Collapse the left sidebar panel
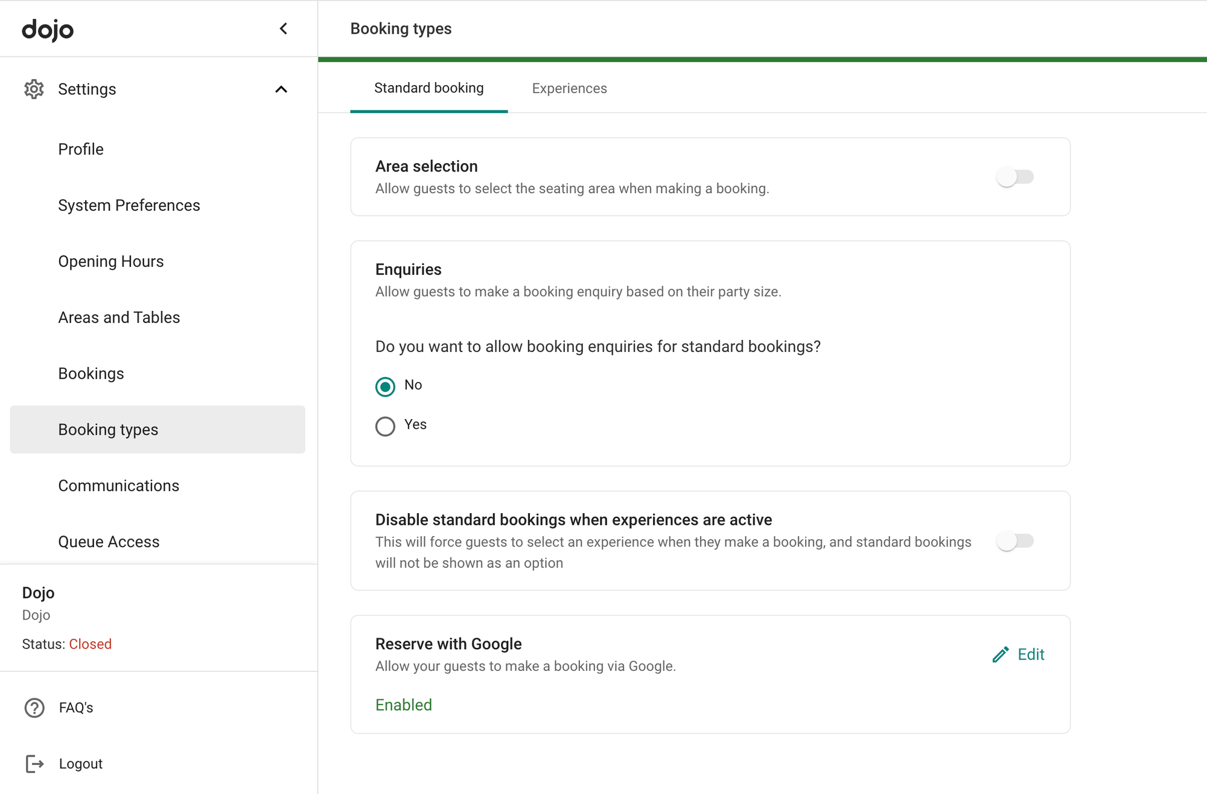This screenshot has height=794, width=1207. click(282, 28)
